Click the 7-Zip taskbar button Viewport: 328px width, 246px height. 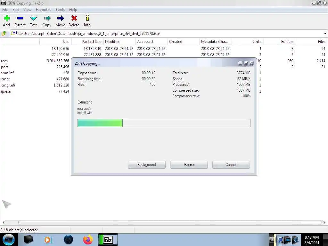coord(108,240)
